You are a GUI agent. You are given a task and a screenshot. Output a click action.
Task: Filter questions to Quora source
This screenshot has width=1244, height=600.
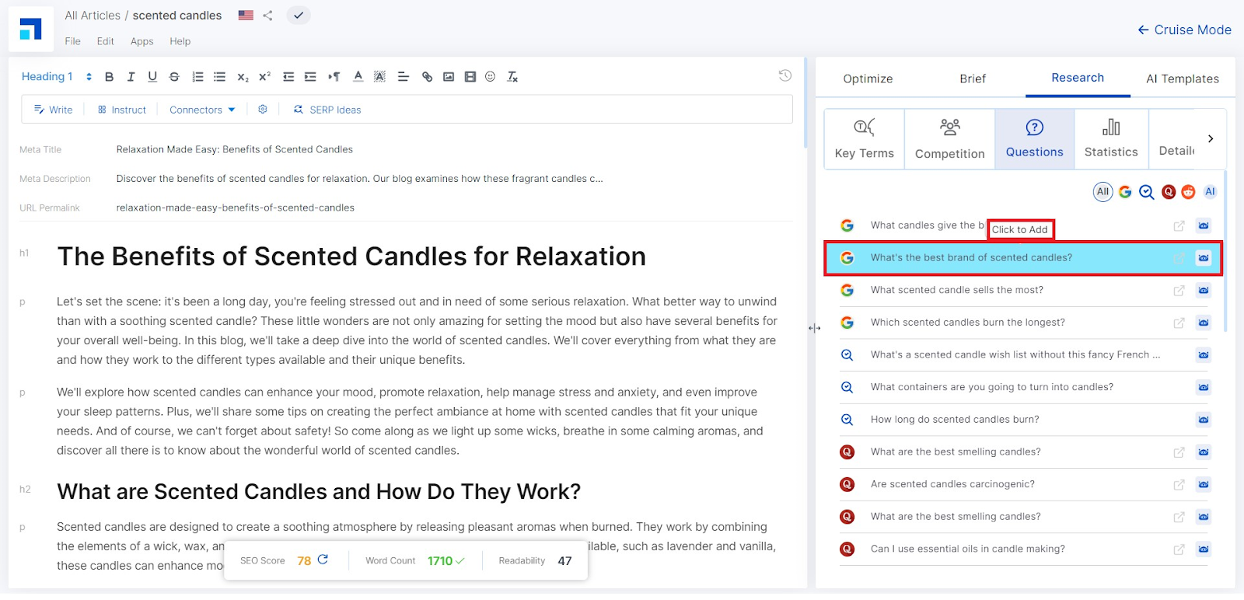coord(1169,192)
